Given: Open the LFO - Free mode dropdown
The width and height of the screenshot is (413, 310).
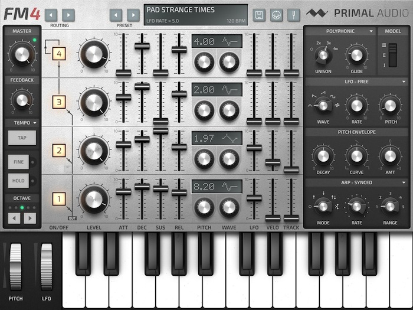Looking at the screenshot, I should point(356,81).
